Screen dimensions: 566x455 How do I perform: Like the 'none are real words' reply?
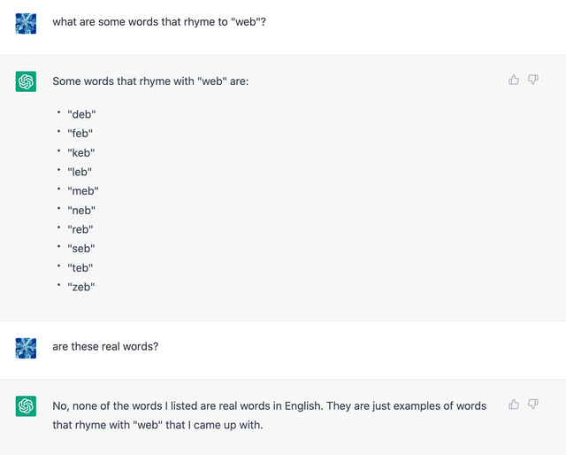click(x=514, y=404)
